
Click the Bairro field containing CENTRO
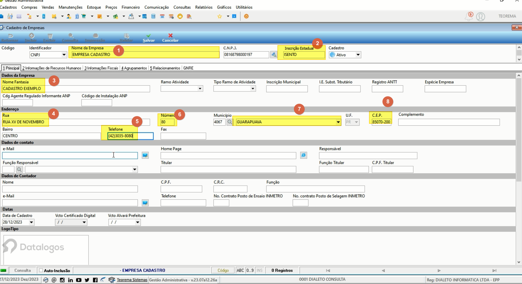coord(51,136)
